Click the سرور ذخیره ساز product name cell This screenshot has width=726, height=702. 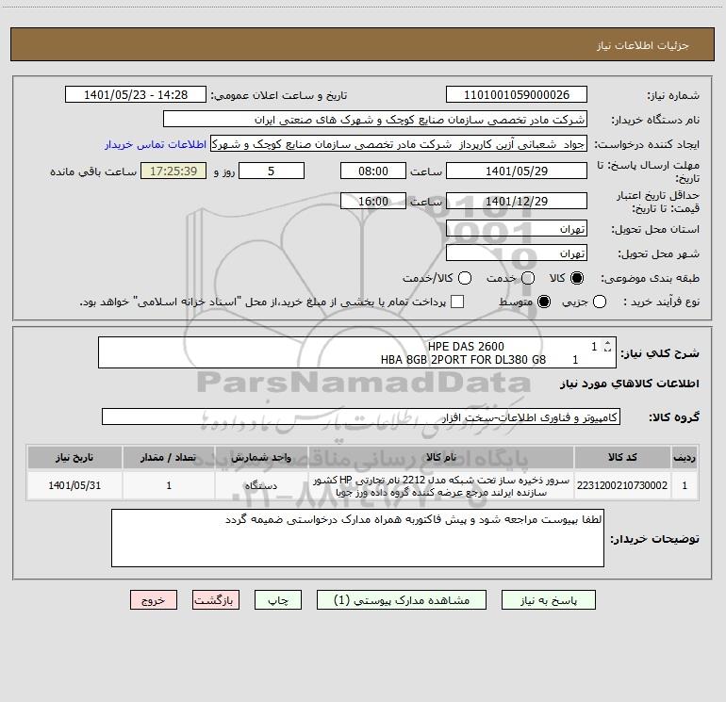[x=441, y=485]
